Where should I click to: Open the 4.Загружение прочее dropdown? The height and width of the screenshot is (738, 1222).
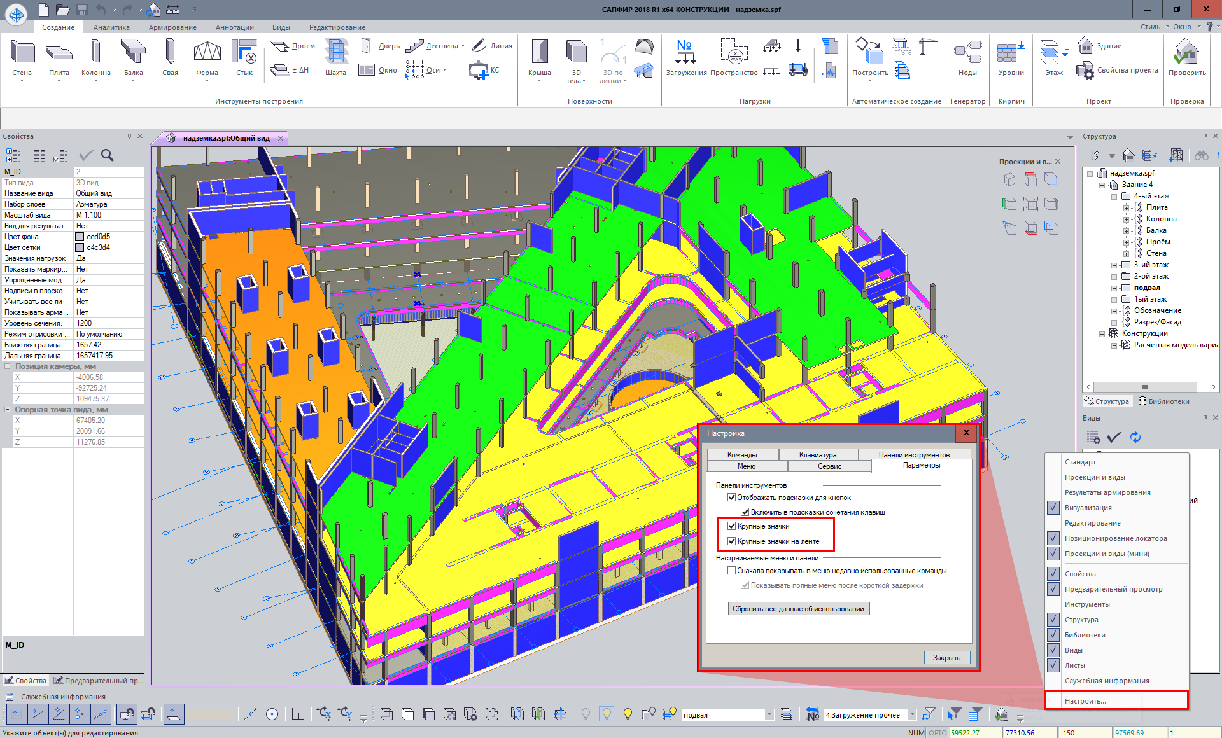[x=911, y=715]
